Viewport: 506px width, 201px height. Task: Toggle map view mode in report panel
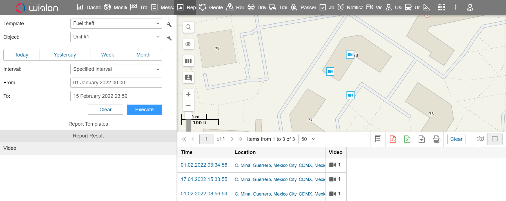[x=480, y=139]
